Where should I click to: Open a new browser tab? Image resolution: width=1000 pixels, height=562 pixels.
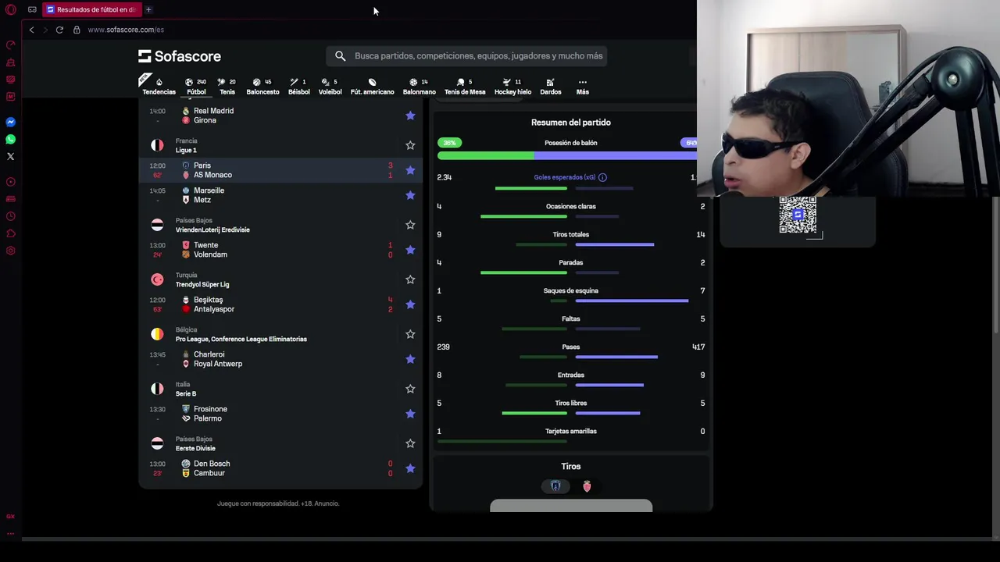click(x=148, y=9)
